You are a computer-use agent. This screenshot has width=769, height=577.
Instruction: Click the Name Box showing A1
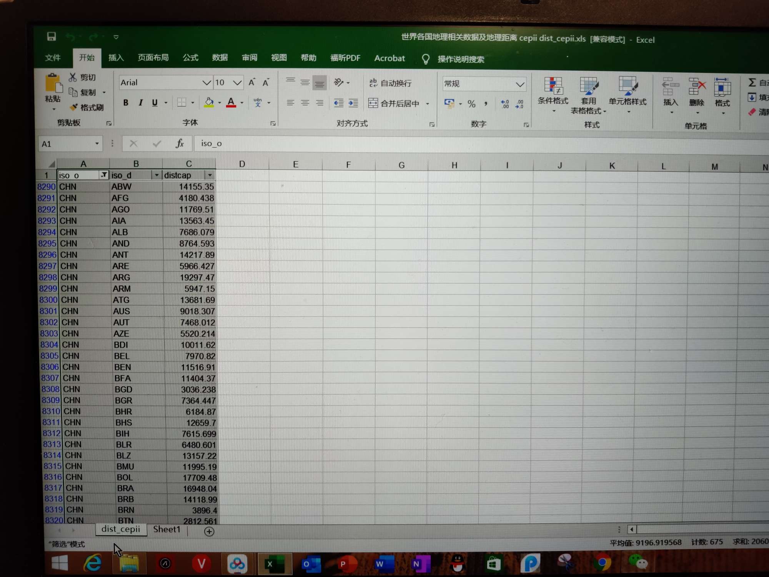pyautogui.click(x=65, y=143)
